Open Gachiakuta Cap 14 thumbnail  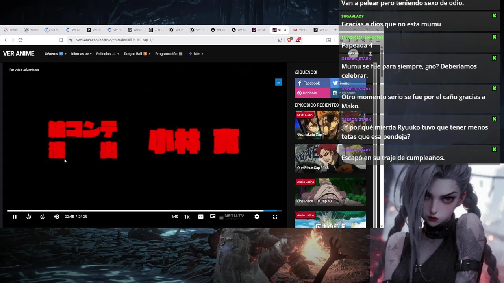330,125
